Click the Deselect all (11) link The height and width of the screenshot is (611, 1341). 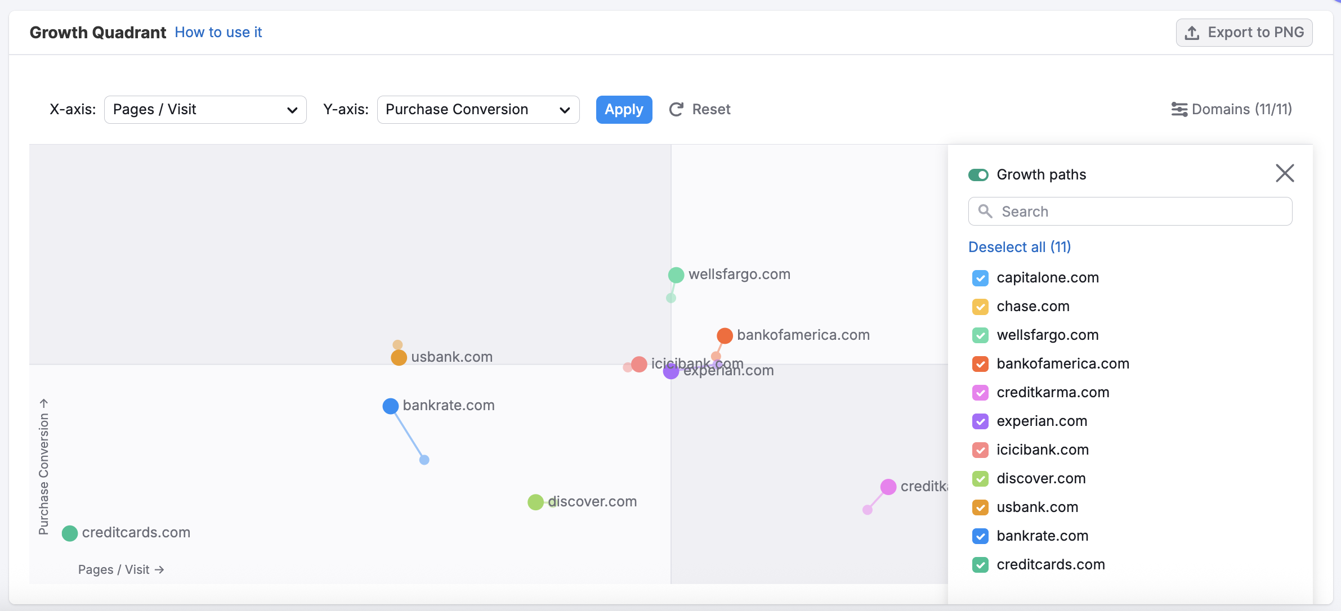tap(1020, 247)
